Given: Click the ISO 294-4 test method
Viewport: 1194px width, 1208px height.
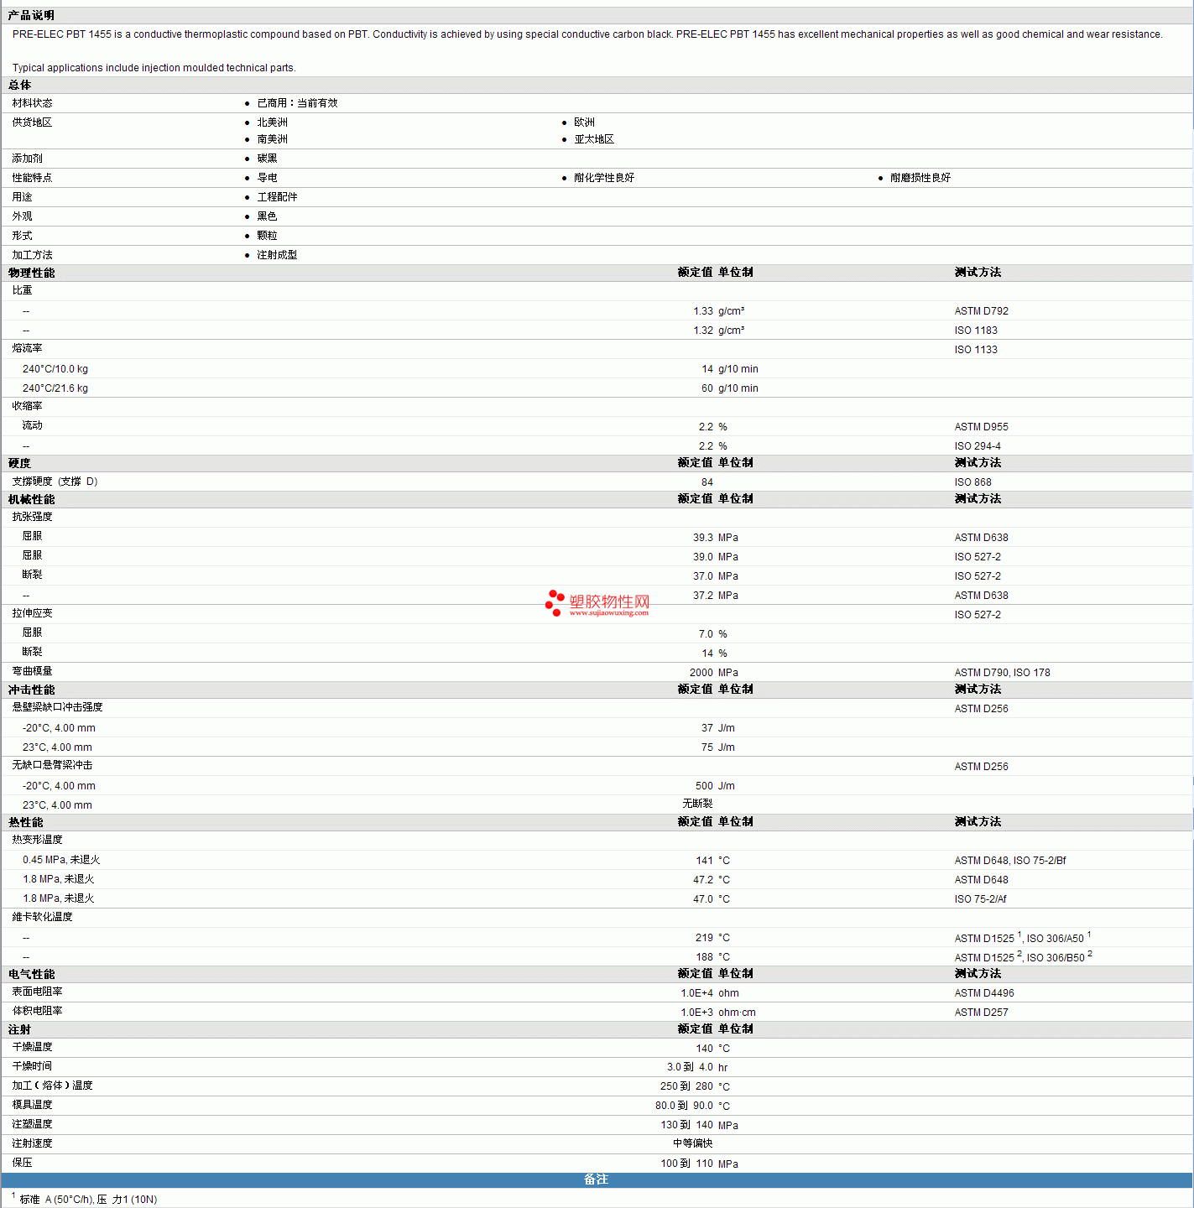Looking at the screenshot, I should [x=978, y=446].
